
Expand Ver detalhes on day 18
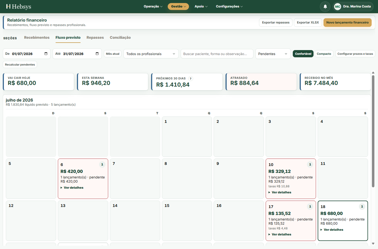point(332,230)
